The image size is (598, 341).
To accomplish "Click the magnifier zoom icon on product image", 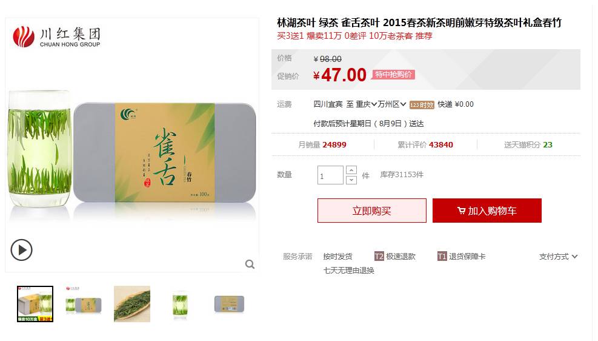I will [250, 265].
